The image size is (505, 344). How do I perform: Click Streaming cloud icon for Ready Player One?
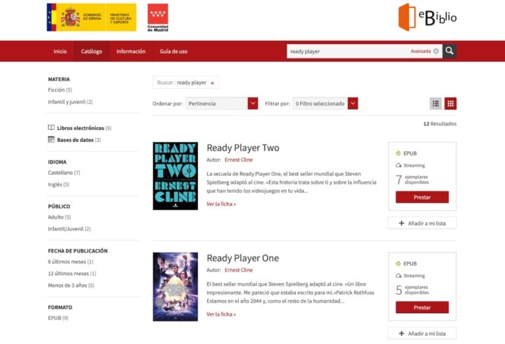(x=398, y=276)
